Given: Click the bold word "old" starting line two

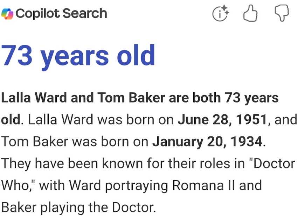Looking at the screenshot, I should 11,120.
